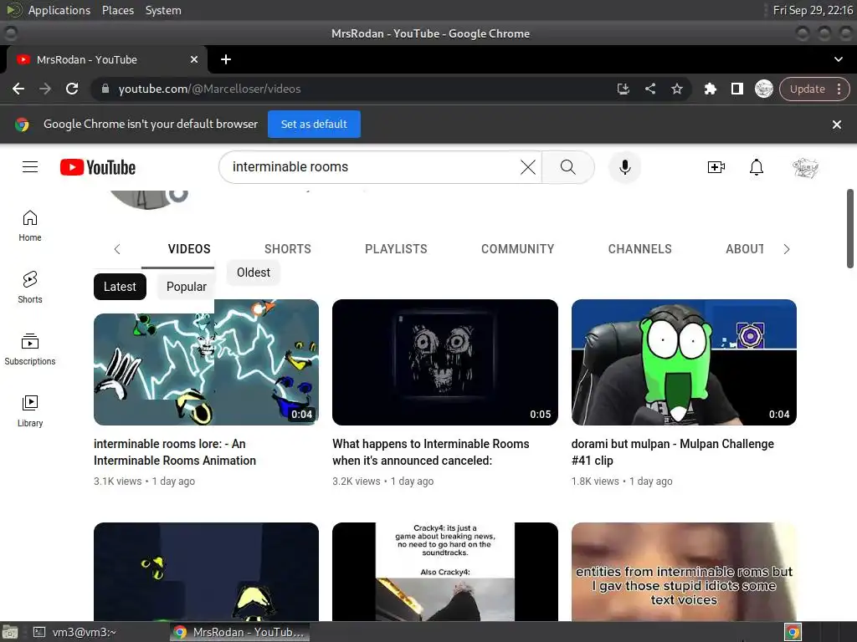Image resolution: width=857 pixels, height=642 pixels.
Task: Click the lightning animation video thumbnail
Action: pyautogui.click(x=206, y=362)
